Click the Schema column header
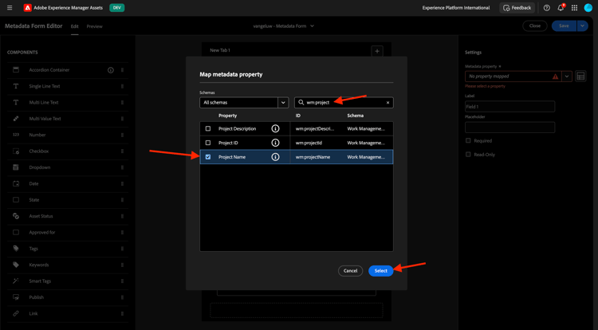 355,116
